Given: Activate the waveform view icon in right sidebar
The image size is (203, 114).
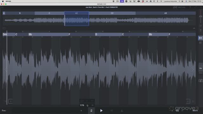Looking at the screenshot, I should click(200, 38).
